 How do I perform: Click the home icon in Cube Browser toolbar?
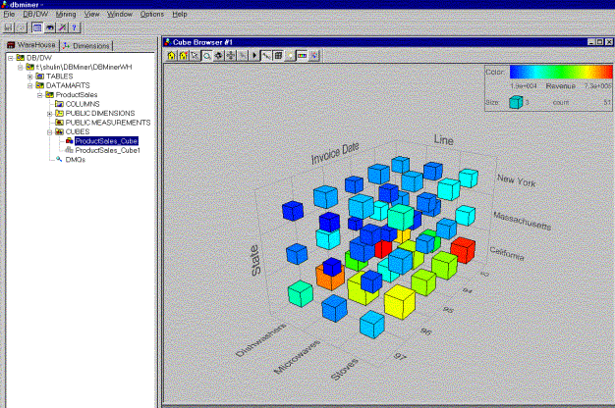coord(173,57)
